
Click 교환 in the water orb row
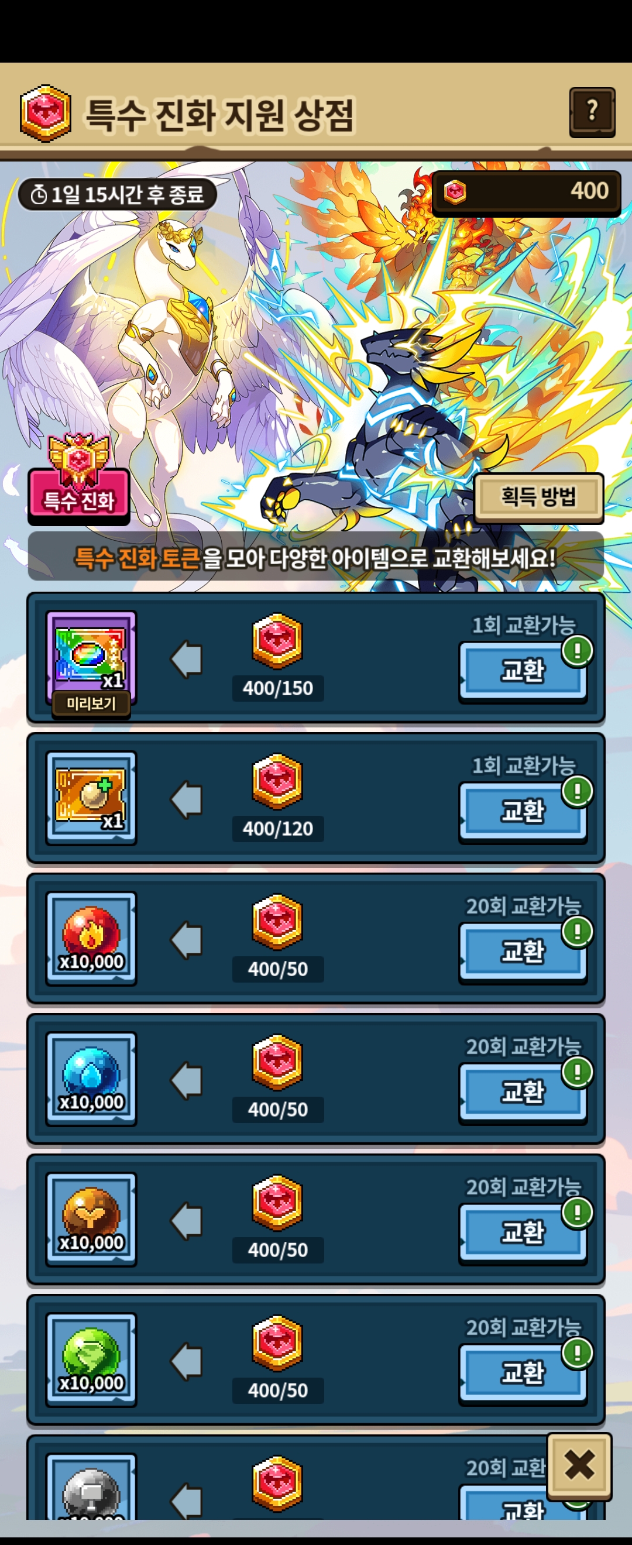[523, 1092]
